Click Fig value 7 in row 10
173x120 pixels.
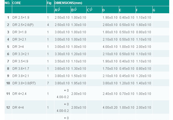(x=48, y=83)
